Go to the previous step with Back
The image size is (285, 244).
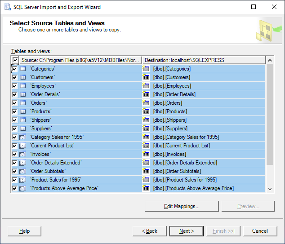click(150, 231)
